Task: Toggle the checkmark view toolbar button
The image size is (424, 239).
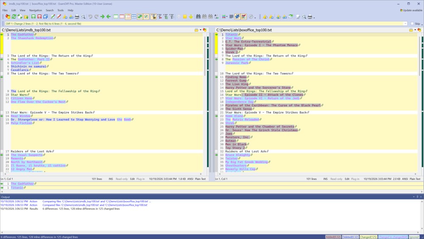Action: click(x=146, y=17)
